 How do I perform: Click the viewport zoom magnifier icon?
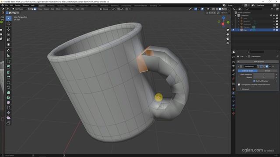pos(227,30)
